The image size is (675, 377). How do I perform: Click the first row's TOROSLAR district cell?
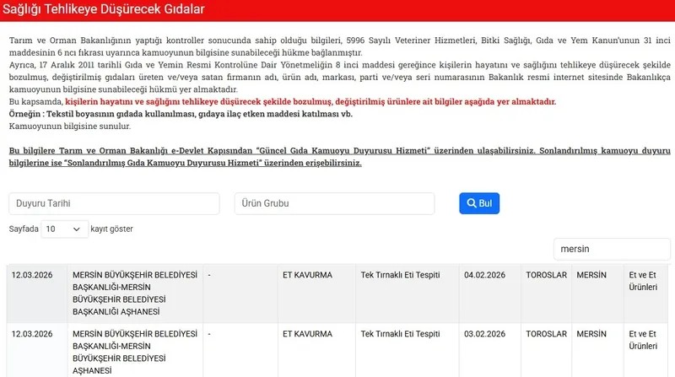(x=545, y=275)
